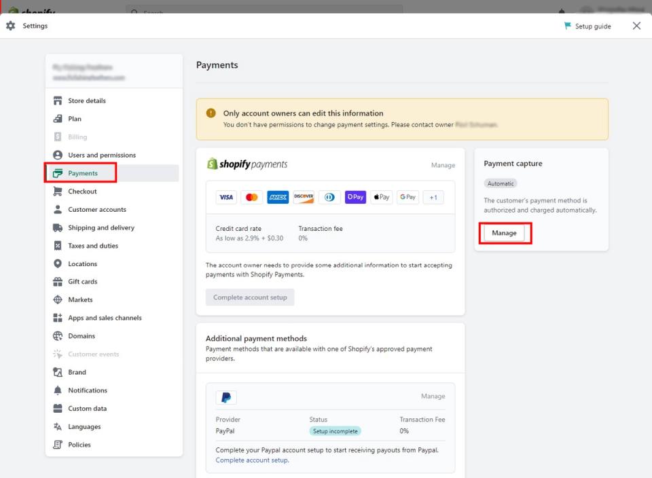Open Store details settings

click(87, 100)
